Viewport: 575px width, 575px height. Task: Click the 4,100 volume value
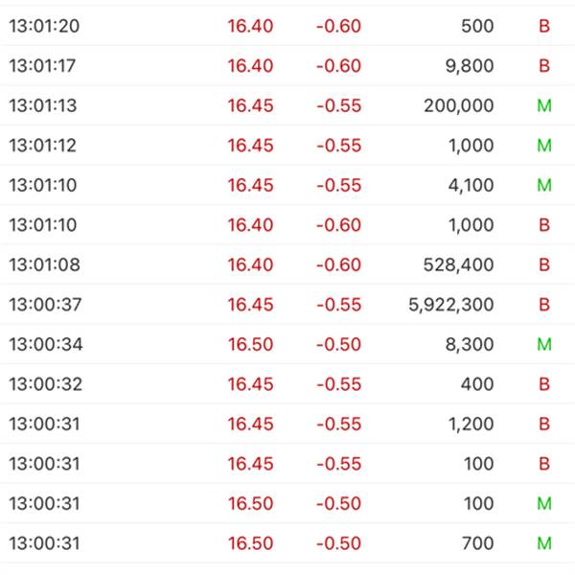point(471,186)
